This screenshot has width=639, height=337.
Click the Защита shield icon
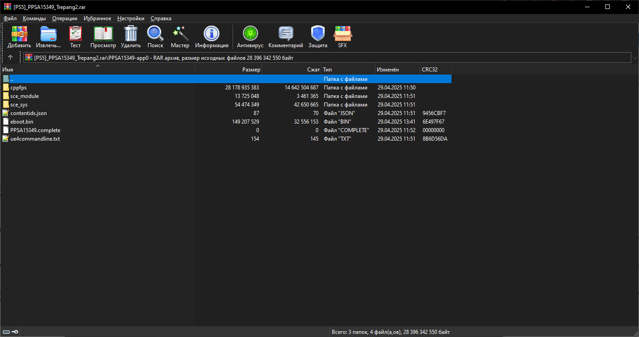pyautogui.click(x=317, y=34)
